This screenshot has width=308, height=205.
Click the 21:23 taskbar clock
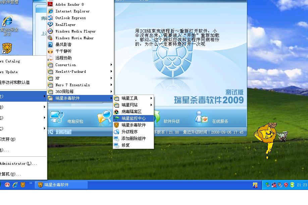click(302, 185)
